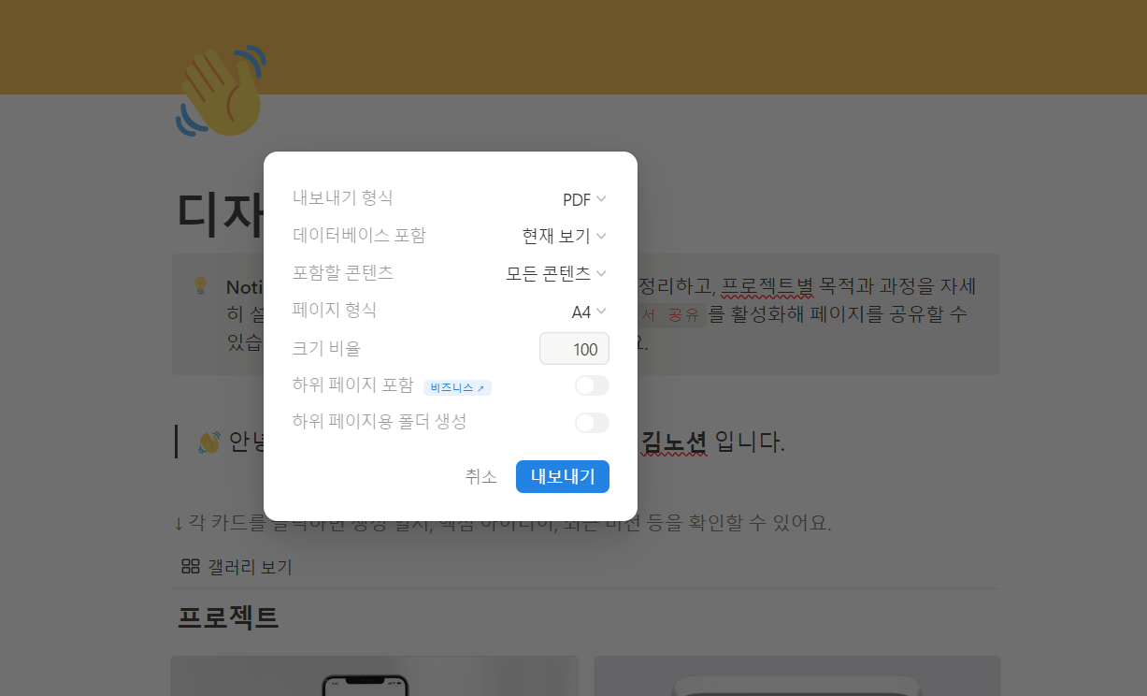Click the 데이터베이스 포함 label
Image resolution: width=1147 pixels, height=696 pixels.
[359, 236]
